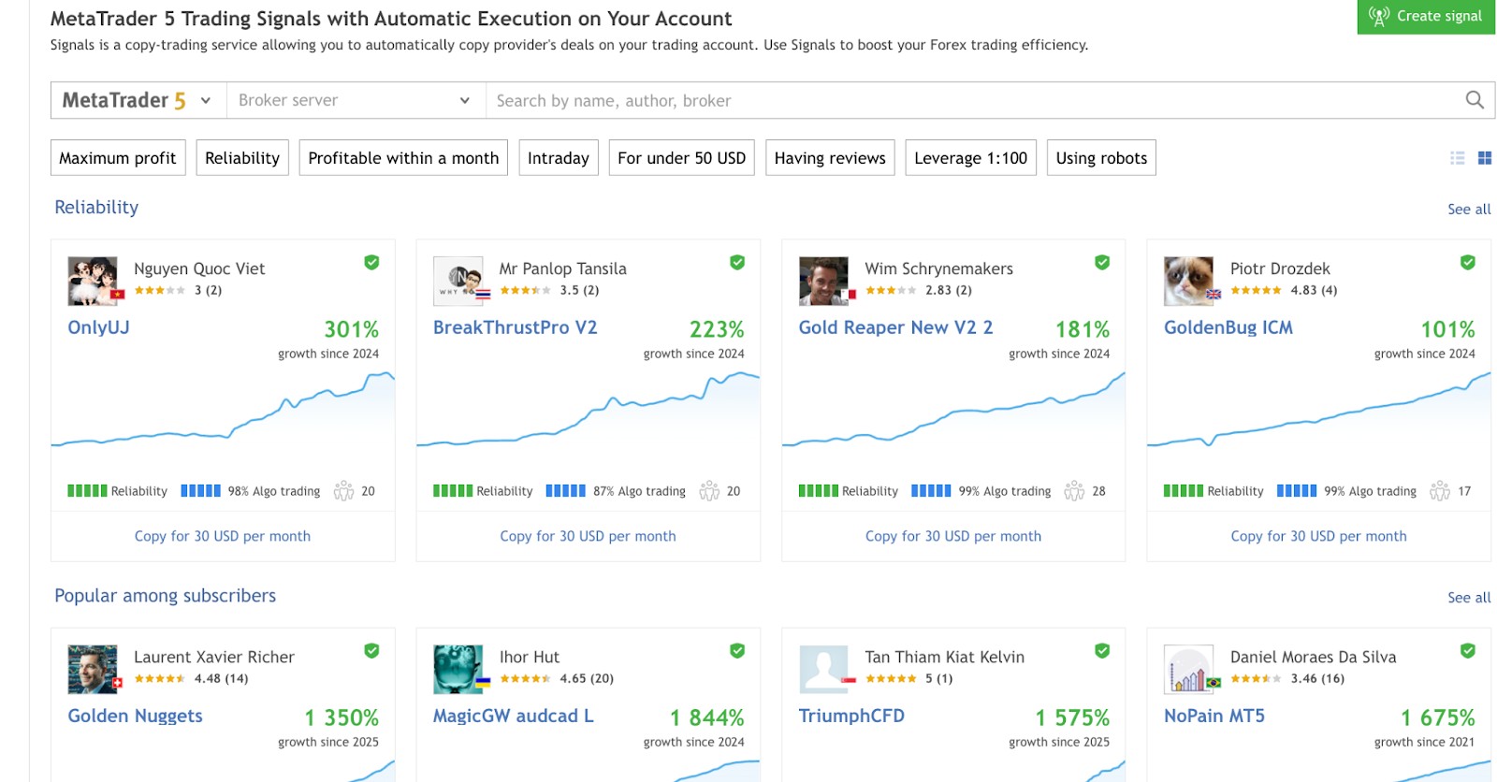This screenshot has height=782, width=1497.
Task: Open the GoldenBug ICM signal
Action: pyautogui.click(x=1228, y=327)
